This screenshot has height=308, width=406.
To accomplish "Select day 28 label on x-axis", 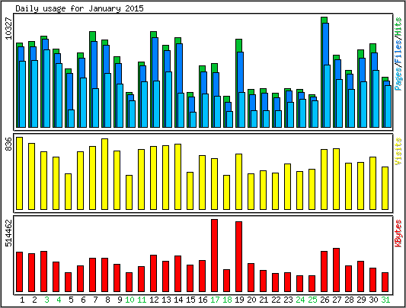I will [349, 300].
